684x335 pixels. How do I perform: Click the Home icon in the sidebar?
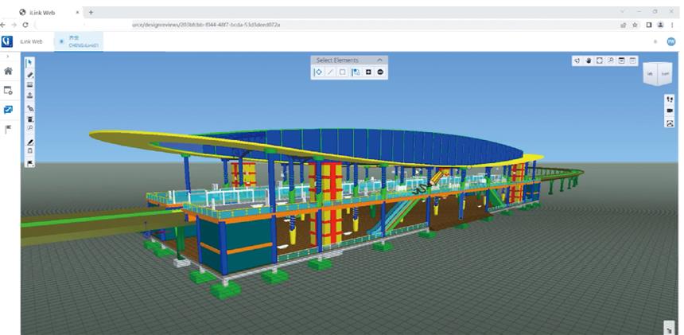point(8,71)
